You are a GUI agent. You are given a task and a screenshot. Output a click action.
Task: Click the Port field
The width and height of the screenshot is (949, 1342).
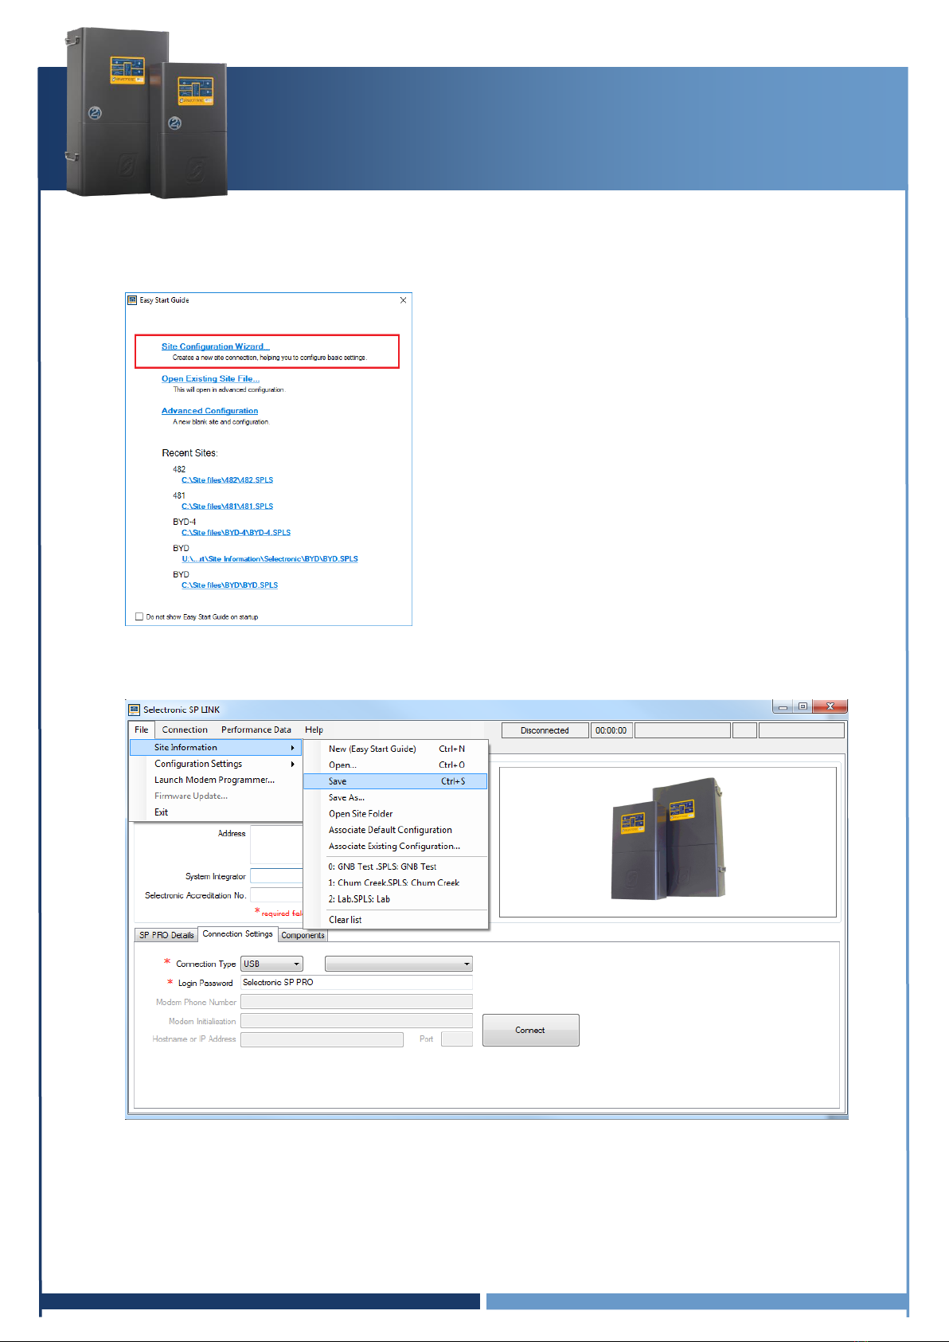click(x=457, y=1039)
